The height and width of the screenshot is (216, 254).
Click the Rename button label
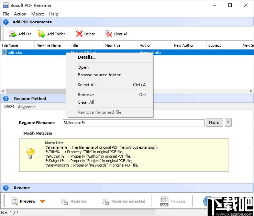coord(78,201)
